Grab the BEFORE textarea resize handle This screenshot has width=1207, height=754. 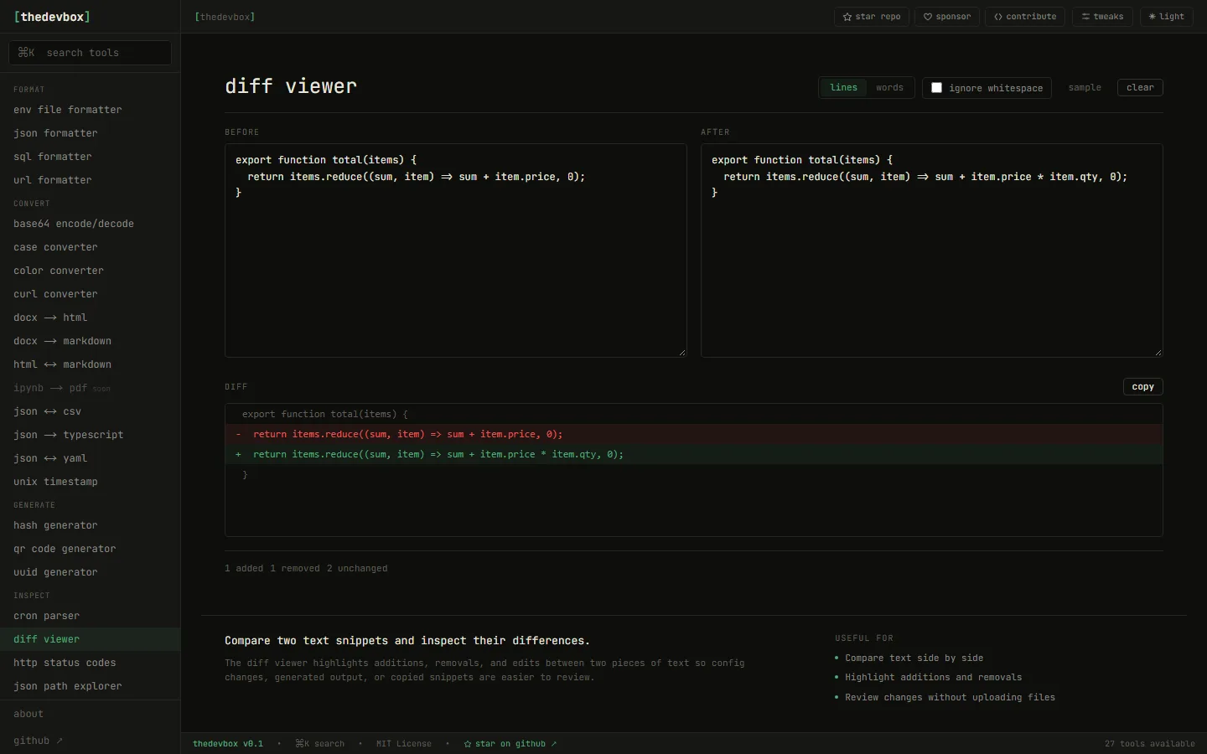(682, 353)
